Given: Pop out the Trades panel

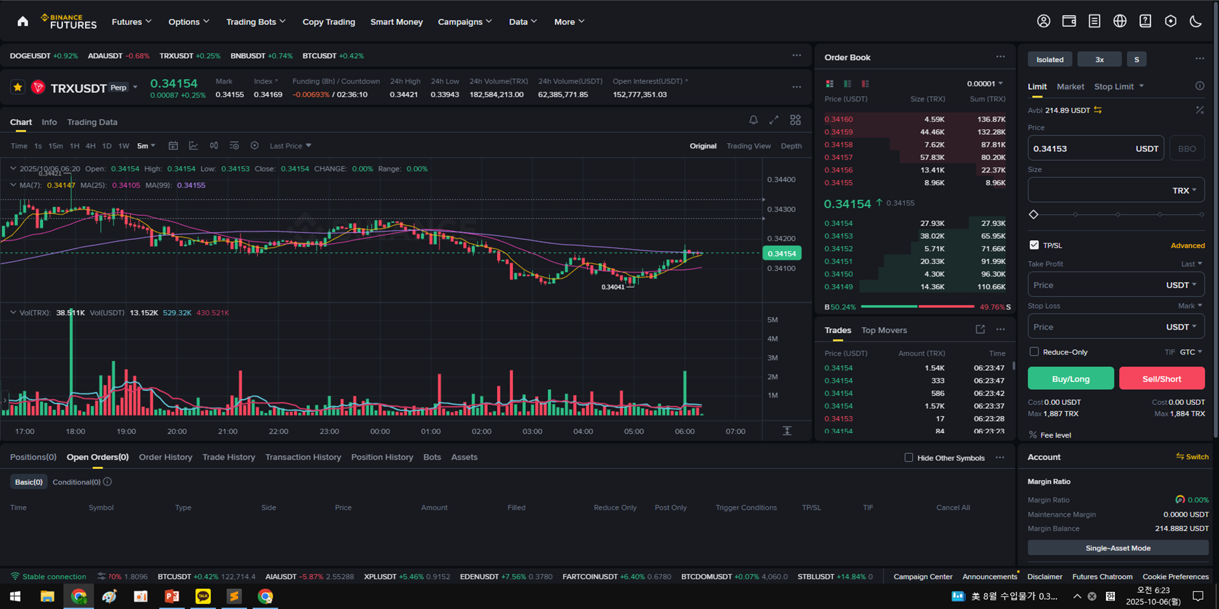Looking at the screenshot, I should click(x=980, y=330).
